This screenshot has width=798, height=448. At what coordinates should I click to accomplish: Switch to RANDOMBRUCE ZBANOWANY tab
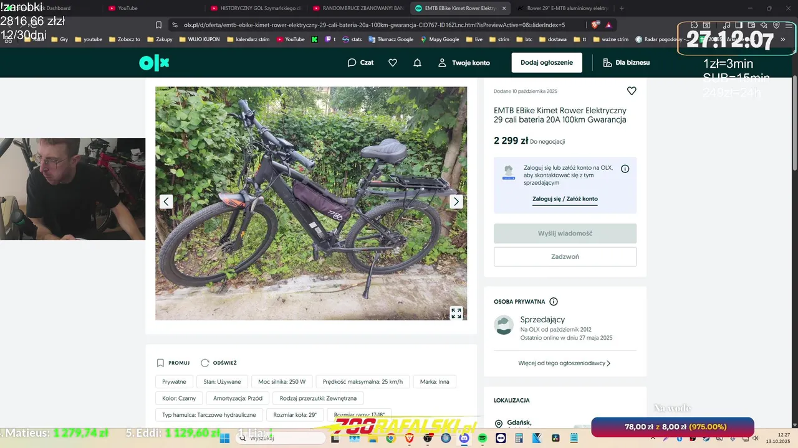click(358, 8)
